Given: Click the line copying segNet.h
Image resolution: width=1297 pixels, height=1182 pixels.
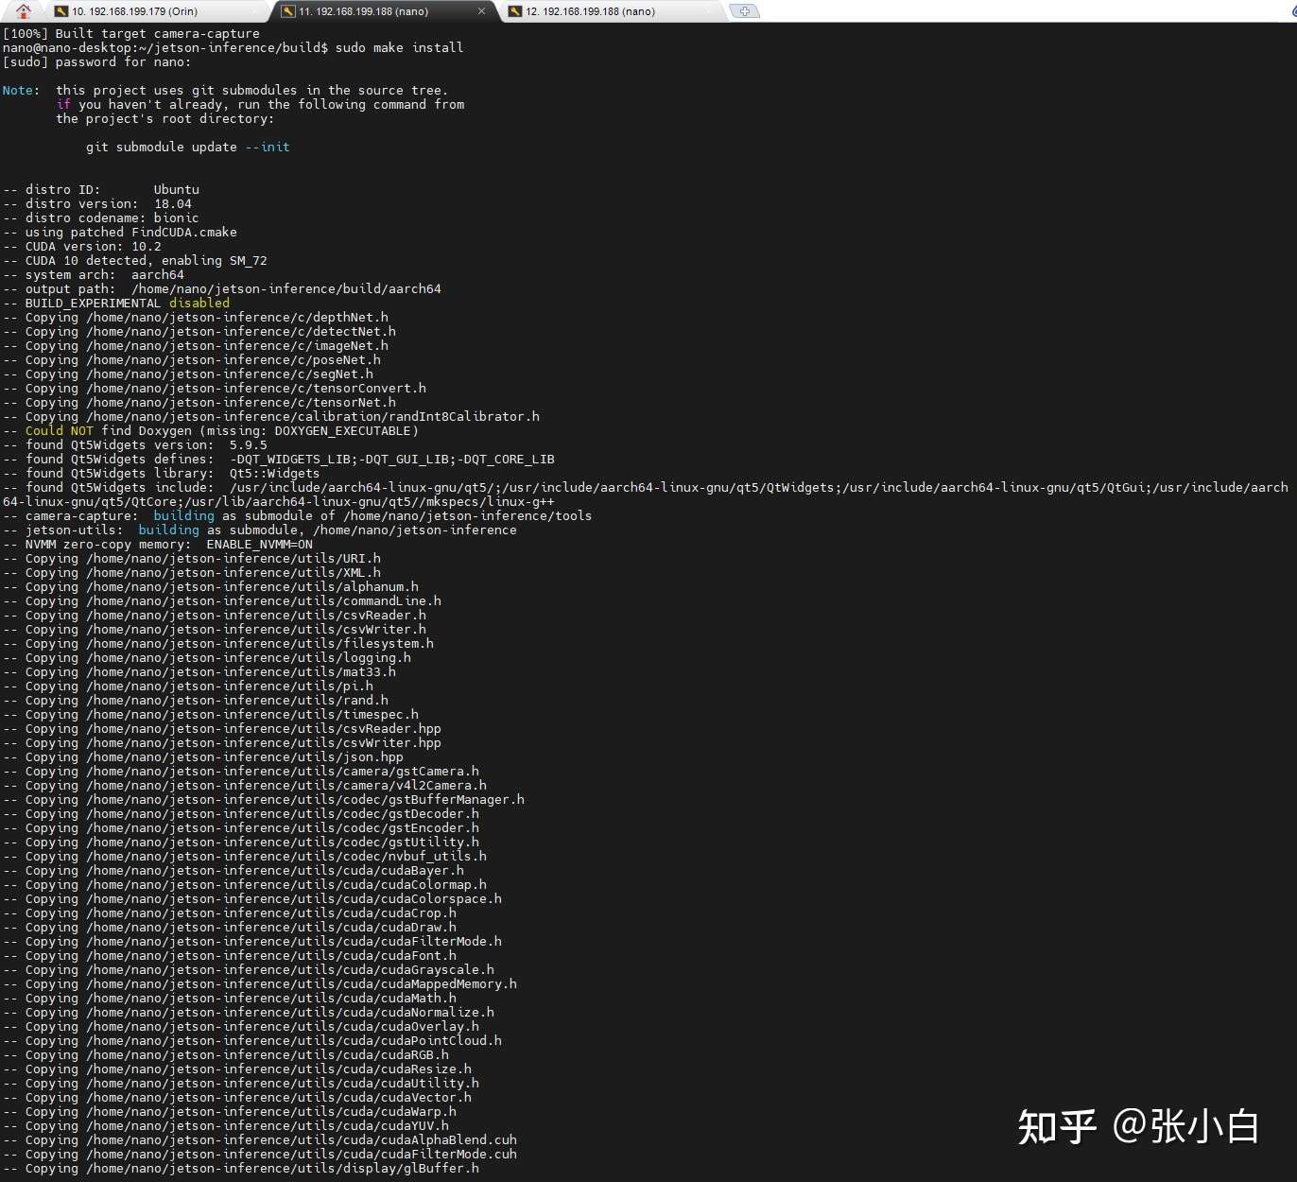Looking at the screenshot, I should [188, 374].
